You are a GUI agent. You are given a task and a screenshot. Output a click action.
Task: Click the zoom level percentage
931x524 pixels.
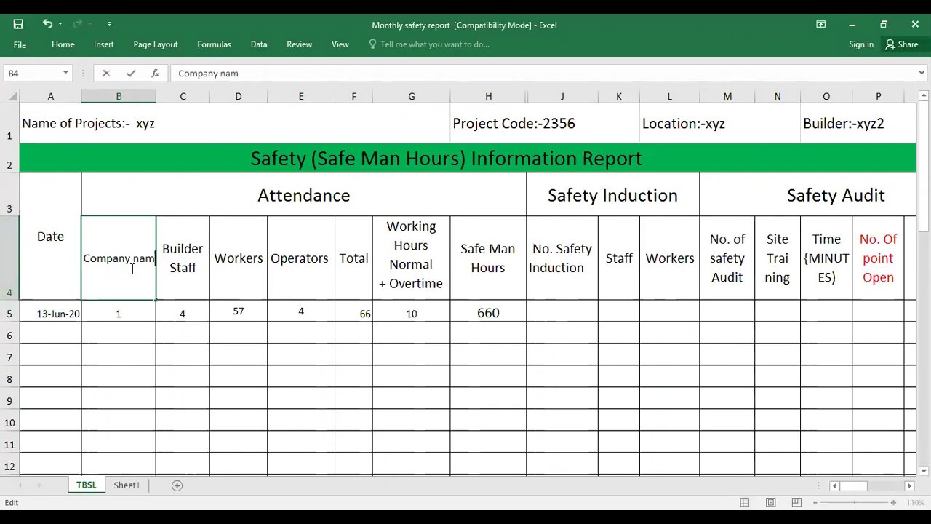(916, 503)
